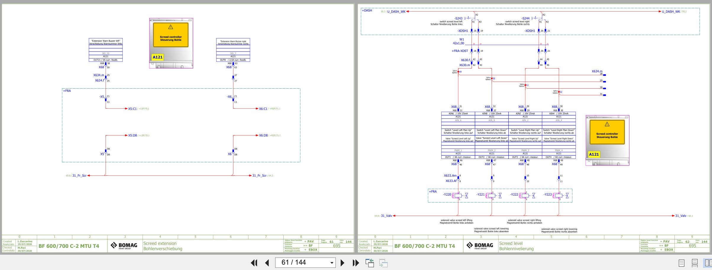Image resolution: width=712 pixels, height=270 pixels.
Task: Click the Screed extension title text
Action: 160,243
